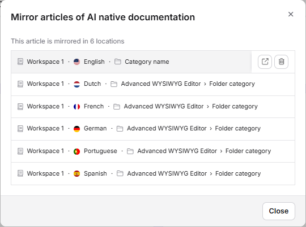Viewport: 306px width, 227px height.
Task: Click the folder icon in German row
Action: [120, 129]
